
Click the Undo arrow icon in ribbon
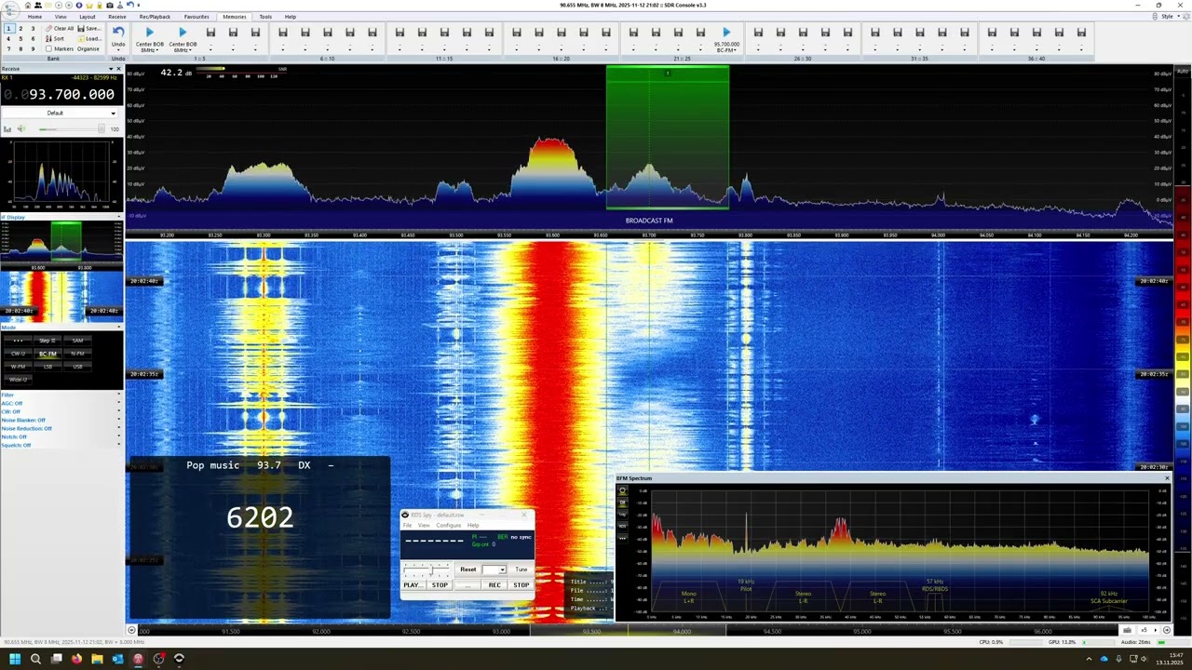(x=118, y=33)
